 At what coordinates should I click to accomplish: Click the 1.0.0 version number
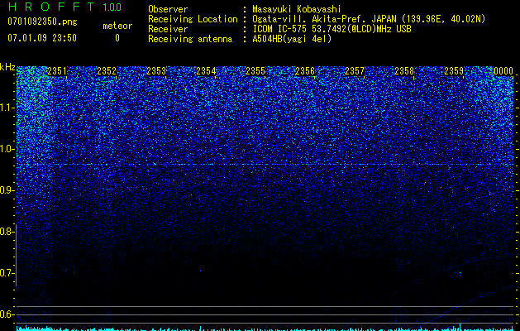tap(112, 7)
